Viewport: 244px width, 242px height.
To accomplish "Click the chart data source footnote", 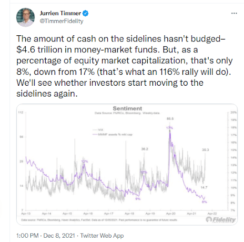I will [99, 220].
